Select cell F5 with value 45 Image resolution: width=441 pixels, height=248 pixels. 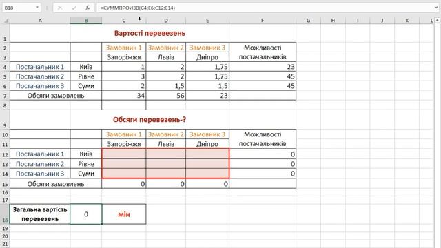pyautogui.click(x=263, y=76)
